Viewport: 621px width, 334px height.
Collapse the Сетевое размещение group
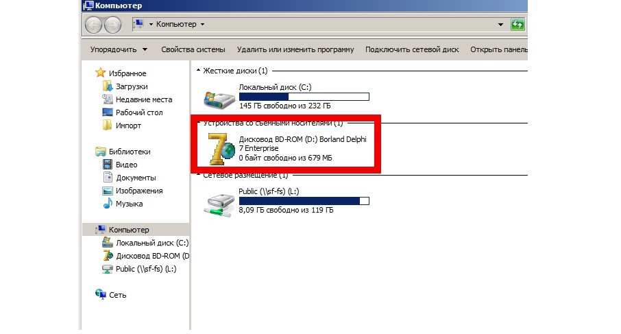pos(198,175)
